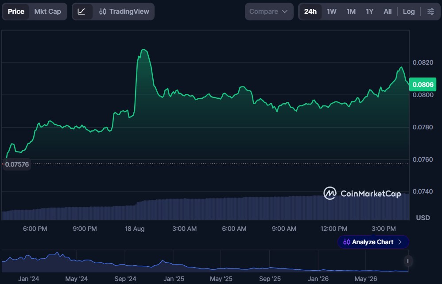This screenshot has width=442, height=284.
Task: Select the 1Y time range
Action: coord(369,12)
